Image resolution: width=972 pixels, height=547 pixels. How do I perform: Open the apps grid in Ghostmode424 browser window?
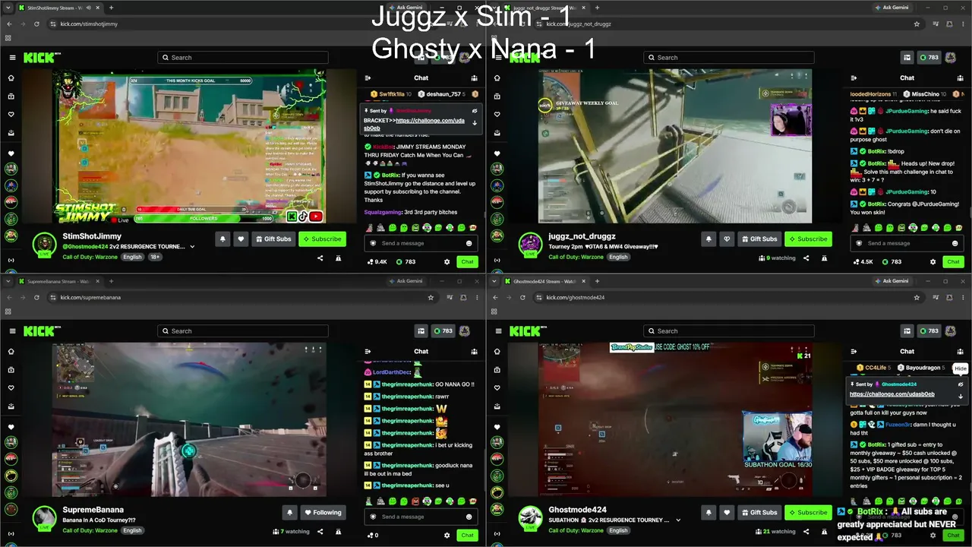(x=494, y=311)
